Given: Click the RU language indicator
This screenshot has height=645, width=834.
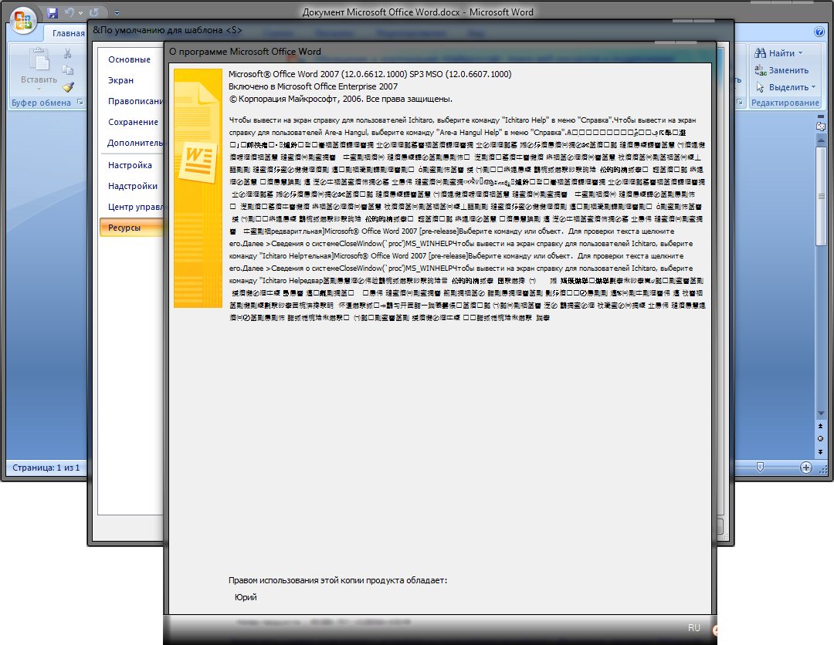Looking at the screenshot, I should 693,628.
